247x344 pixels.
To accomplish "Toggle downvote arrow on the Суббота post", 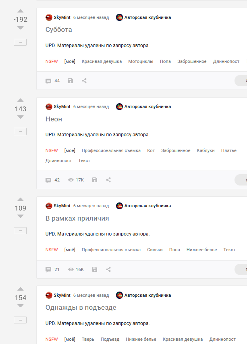I will pyautogui.click(x=21, y=28).
